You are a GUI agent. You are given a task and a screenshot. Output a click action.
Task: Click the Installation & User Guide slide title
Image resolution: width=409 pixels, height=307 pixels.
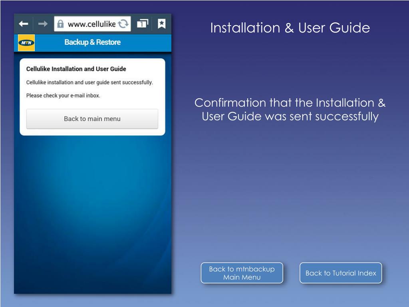pyautogui.click(x=290, y=28)
